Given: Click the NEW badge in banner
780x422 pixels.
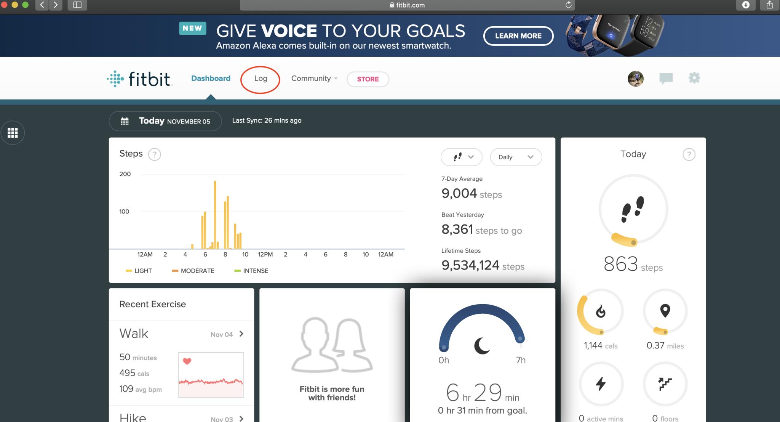Looking at the screenshot, I should click(192, 28).
